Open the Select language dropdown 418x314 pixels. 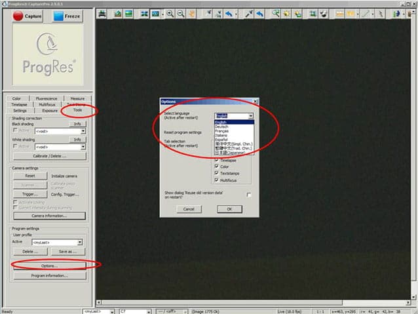point(250,116)
